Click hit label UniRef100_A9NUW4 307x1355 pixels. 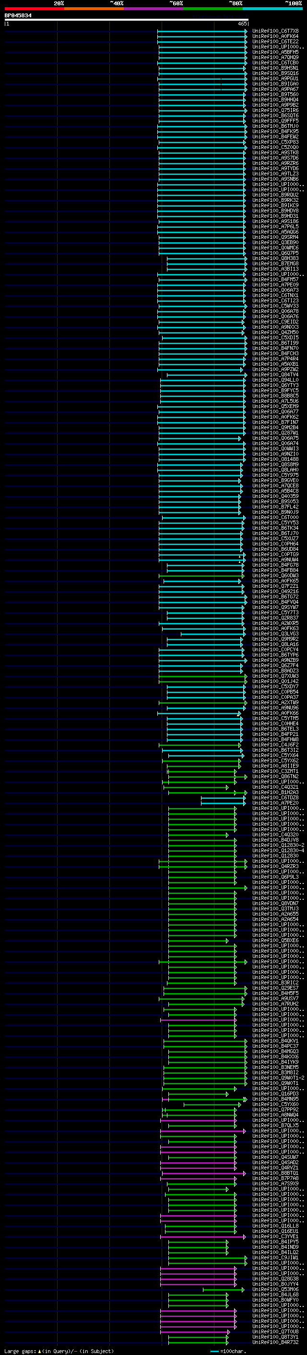pyautogui.click(x=275, y=559)
